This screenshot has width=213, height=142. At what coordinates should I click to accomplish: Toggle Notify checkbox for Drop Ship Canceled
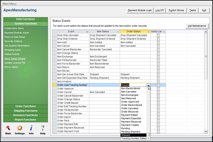click(158, 35)
